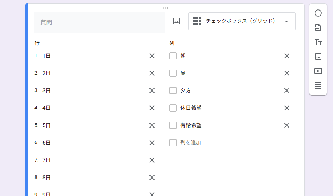Add a video from the sidebar
The width and height of the screenshot is (333, 196).
[318, 71]
